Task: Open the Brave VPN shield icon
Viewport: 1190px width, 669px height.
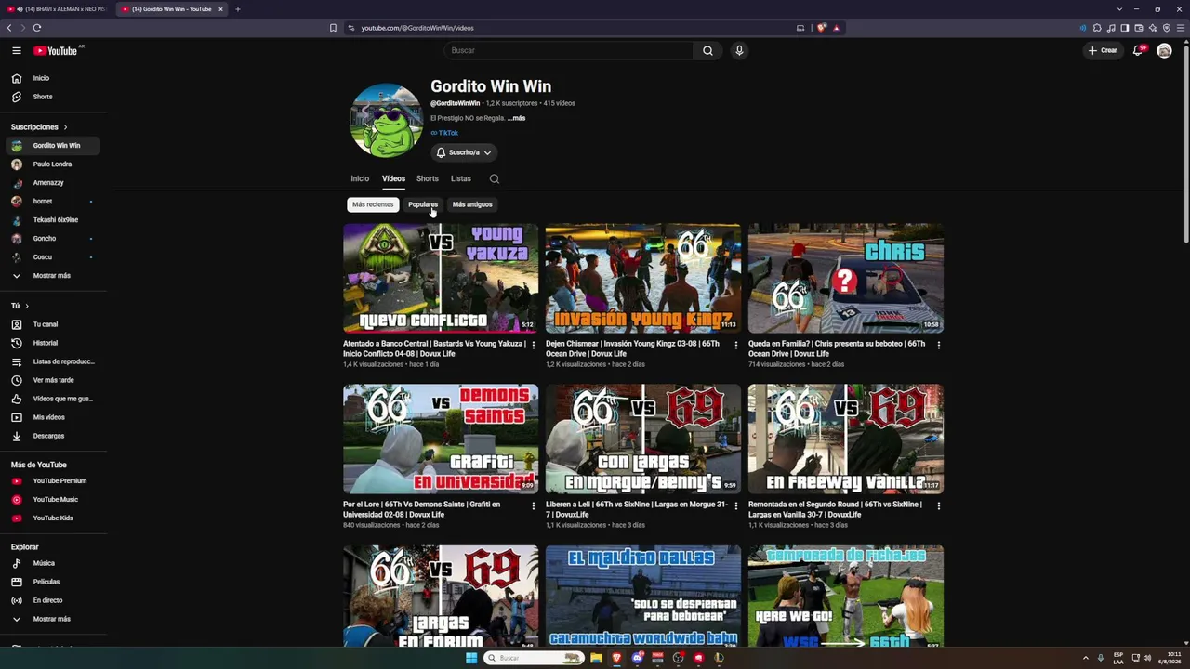Action: 1167,28
